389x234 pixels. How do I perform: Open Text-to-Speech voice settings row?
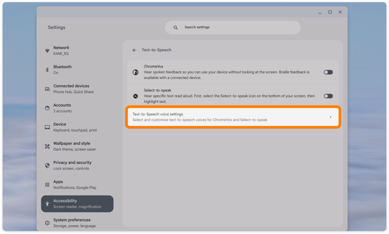[x=233, y=117]
